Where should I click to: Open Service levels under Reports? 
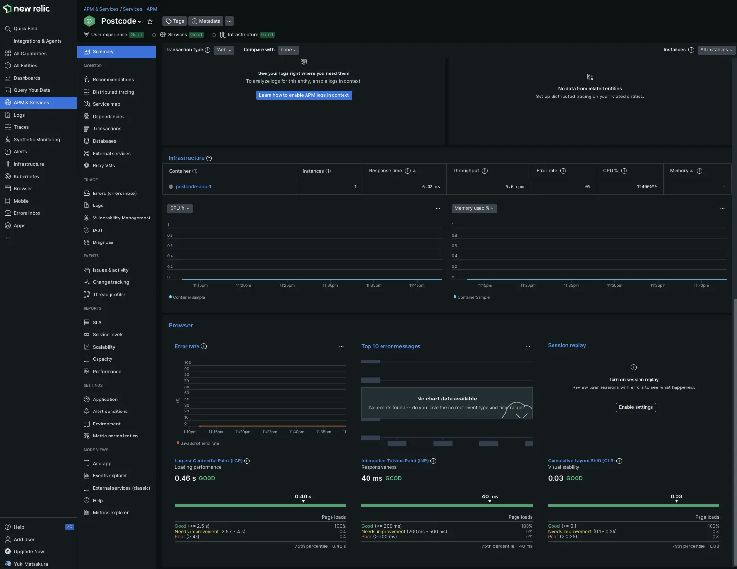108,335
